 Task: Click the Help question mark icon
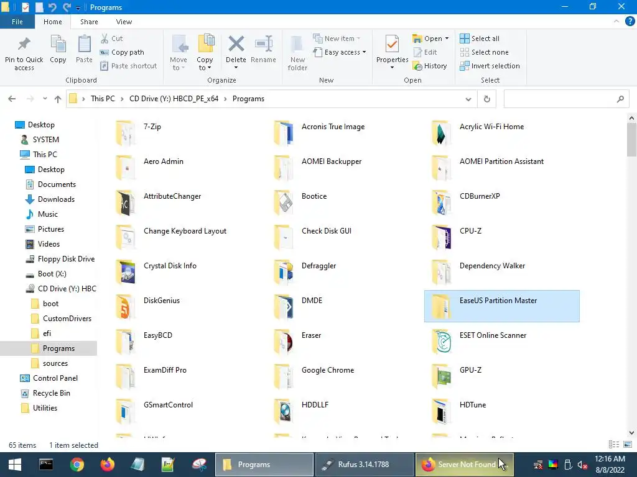(x=630, y=22)
